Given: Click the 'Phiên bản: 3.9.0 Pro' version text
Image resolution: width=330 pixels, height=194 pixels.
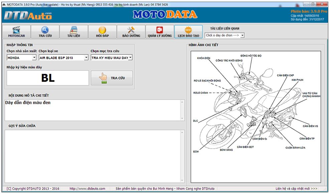Looking at the screenshot, I should tap(309, 11).
